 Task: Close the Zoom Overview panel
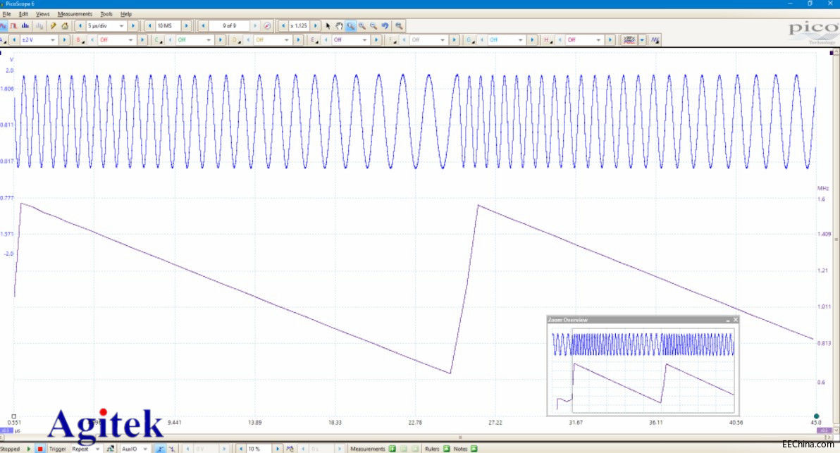(736, 320)
